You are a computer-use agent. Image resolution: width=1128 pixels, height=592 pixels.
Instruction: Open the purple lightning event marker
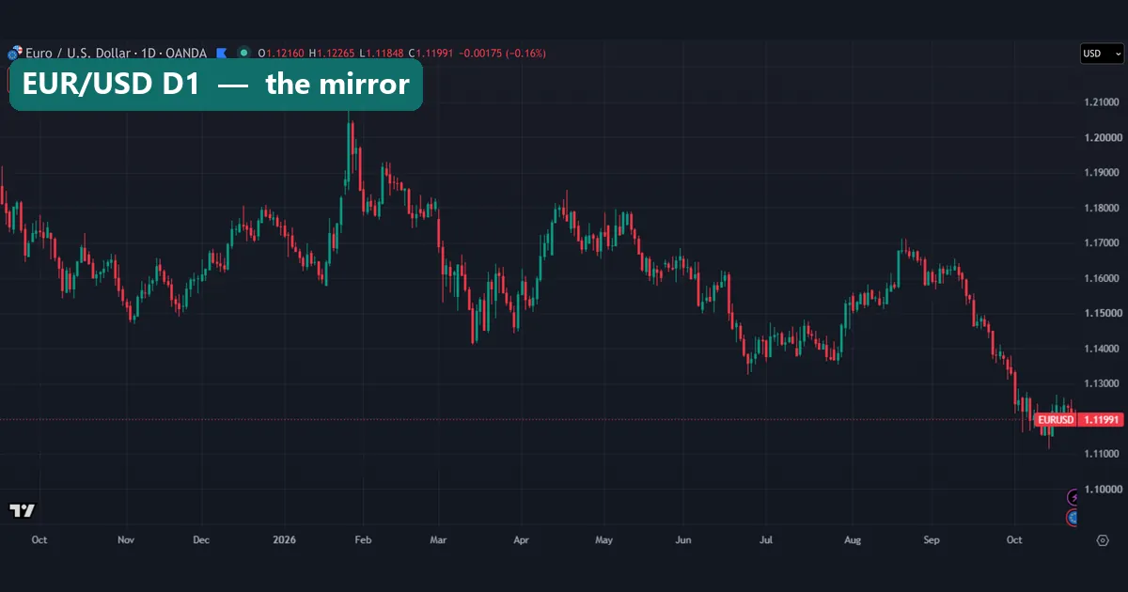(x=1074, y=497)
